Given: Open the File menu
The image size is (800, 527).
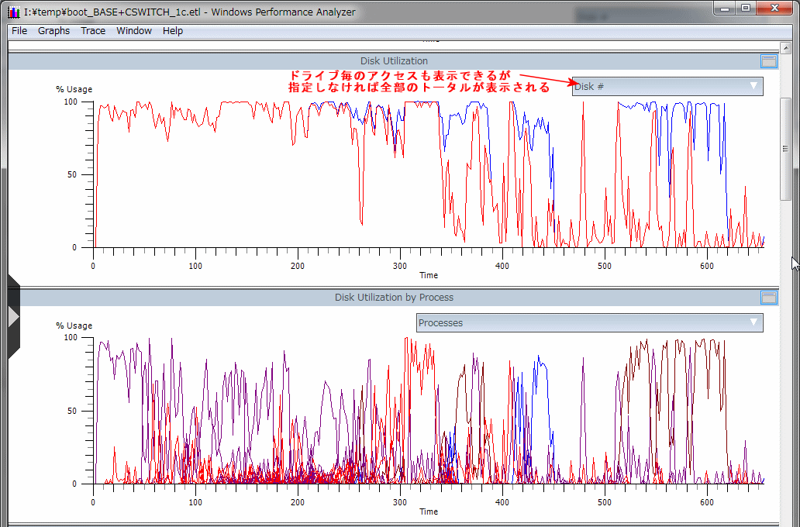Looking at the screenshot, I should [x=19, y=31].
